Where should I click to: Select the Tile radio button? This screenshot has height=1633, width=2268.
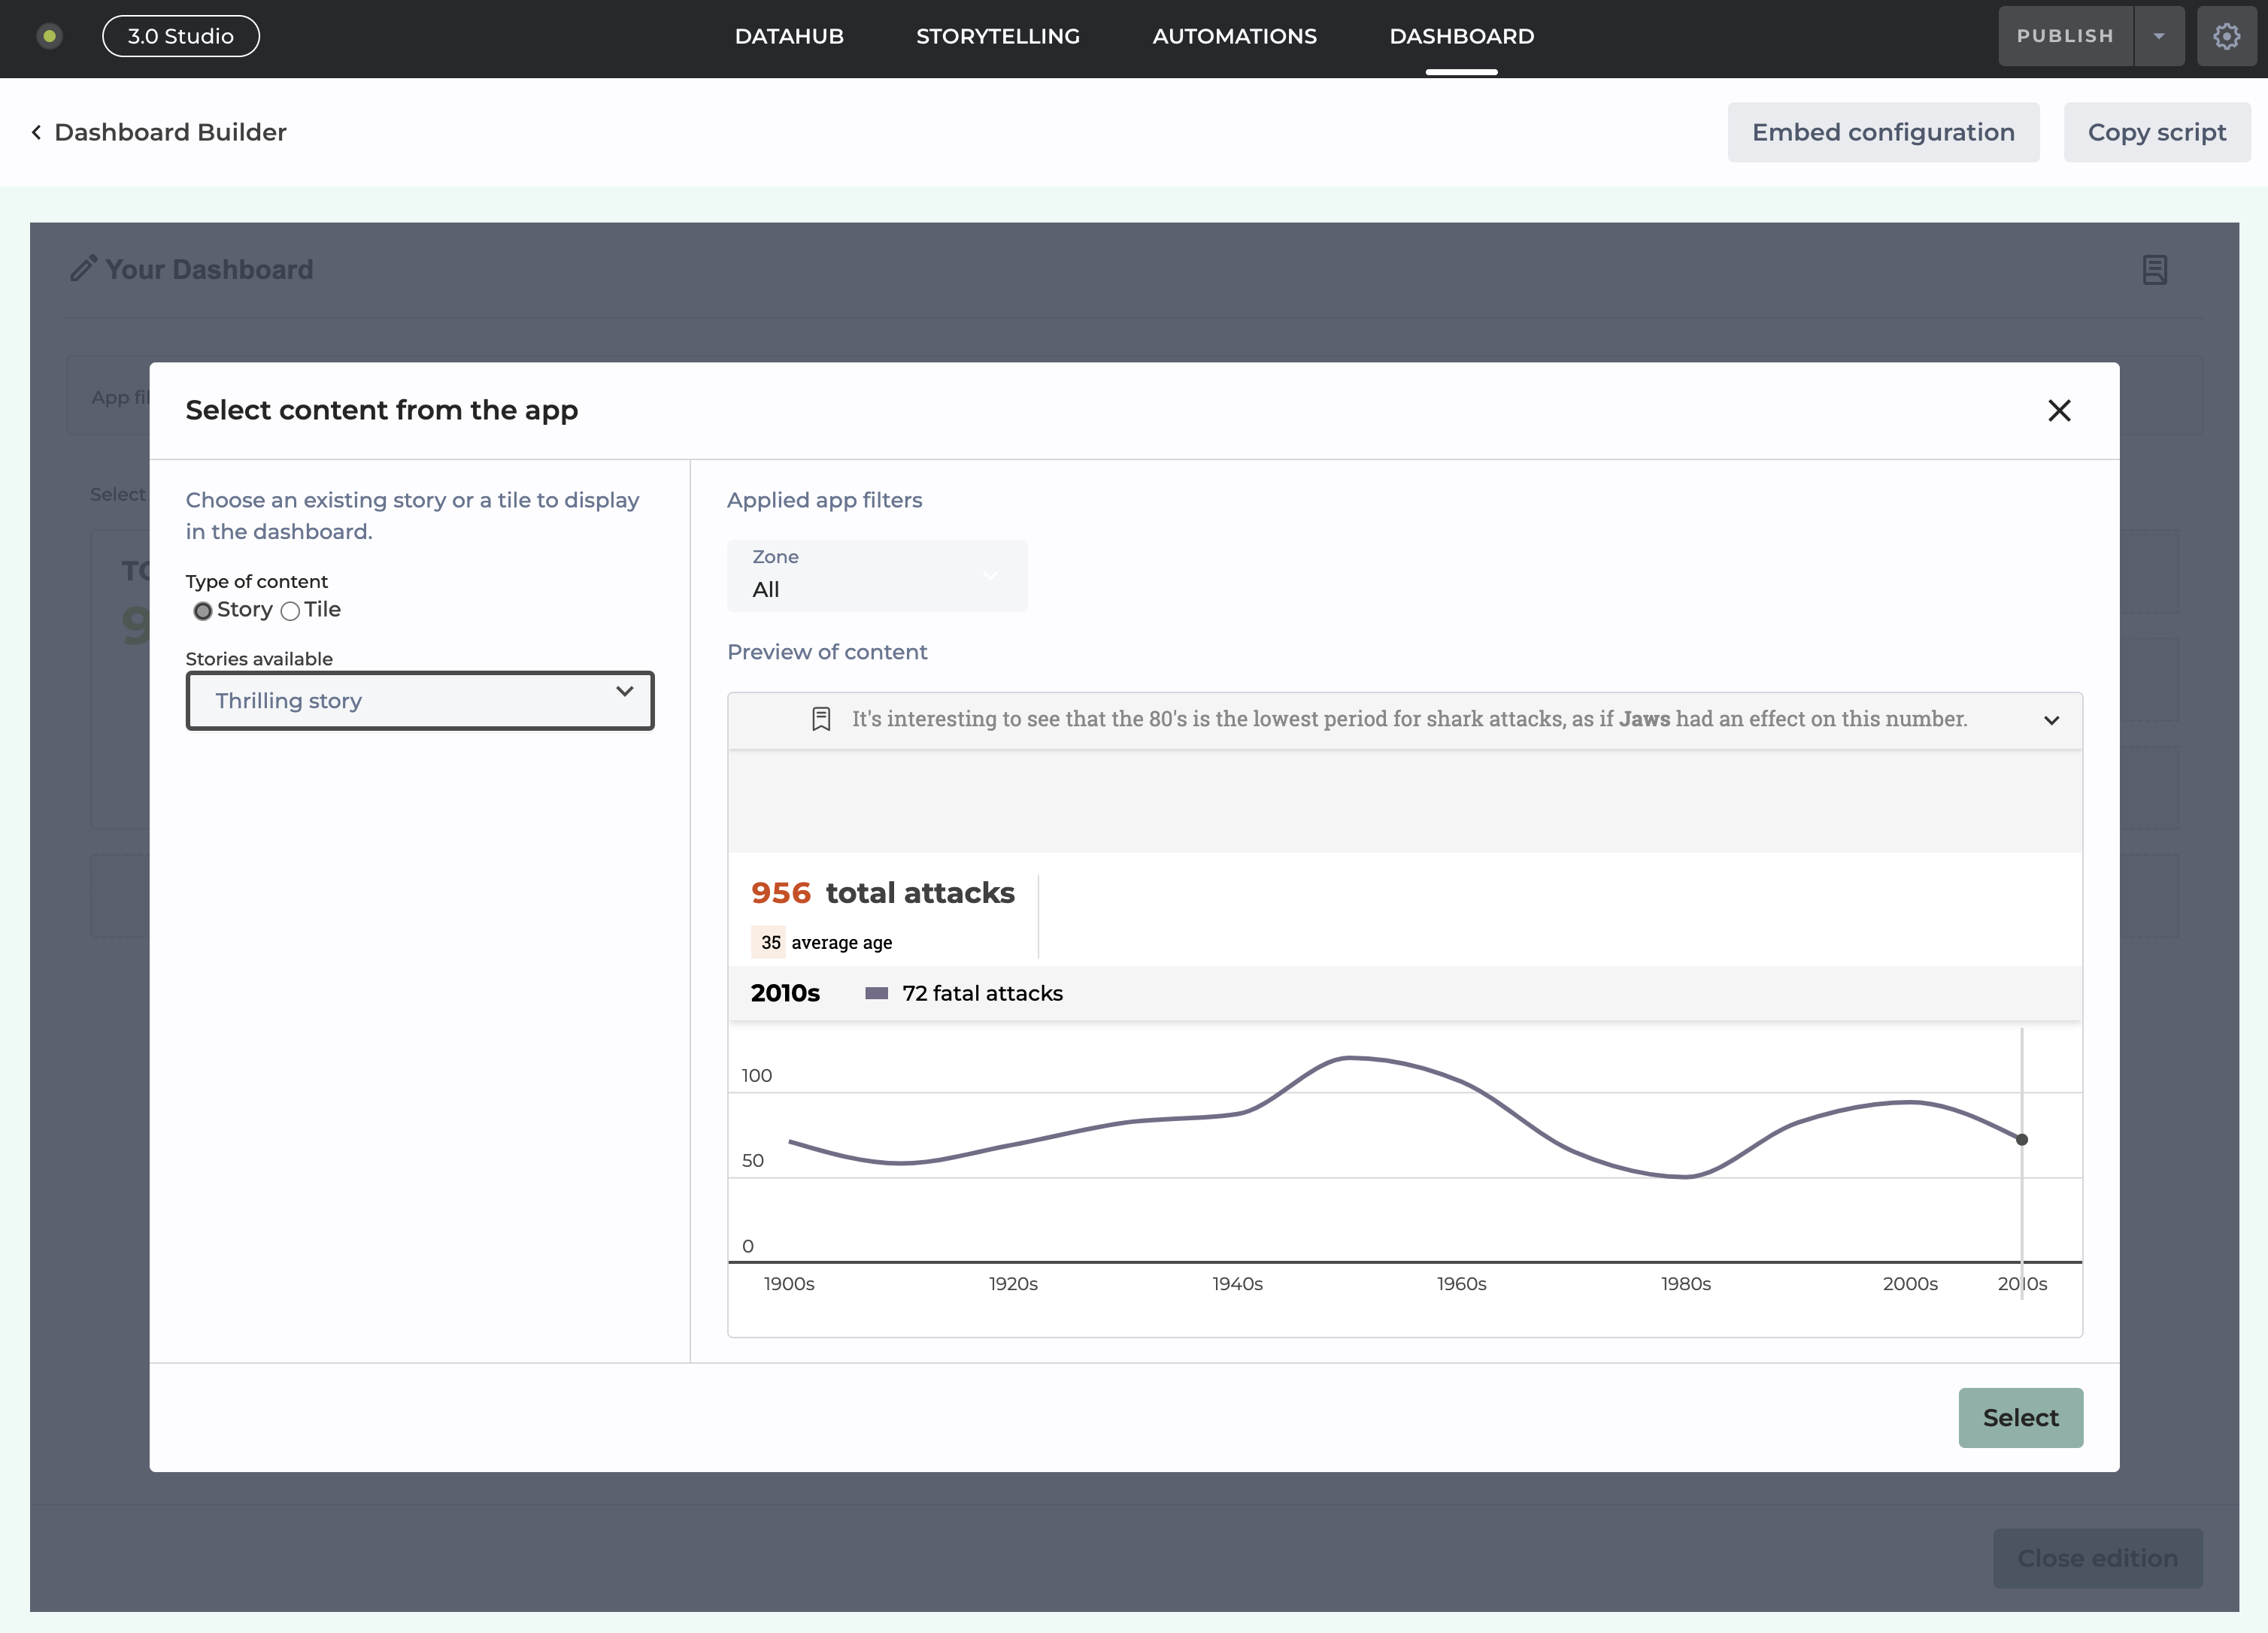290,611
